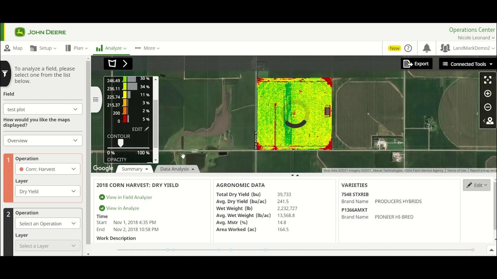Click the filter funnel icon
Image resolution: width=497 pixels, height=279 pixels.
click(5, 73)
